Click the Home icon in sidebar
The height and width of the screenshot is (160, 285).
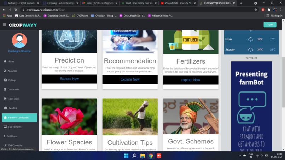point(5,61)
